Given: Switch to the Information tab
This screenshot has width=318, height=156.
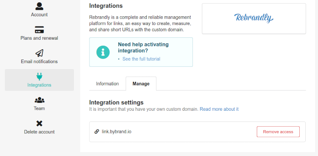Looking at the screenshot, I should [x=107, y=84].
